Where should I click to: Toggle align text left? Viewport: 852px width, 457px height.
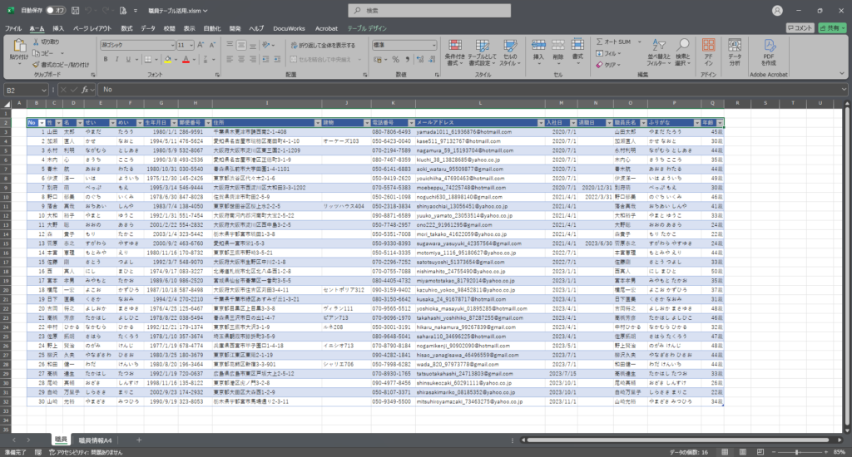pos(230,59)
